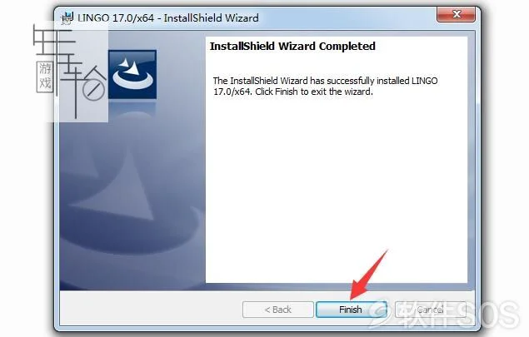Click the InstallShield Wizard Completed heading

click(292, 46)
